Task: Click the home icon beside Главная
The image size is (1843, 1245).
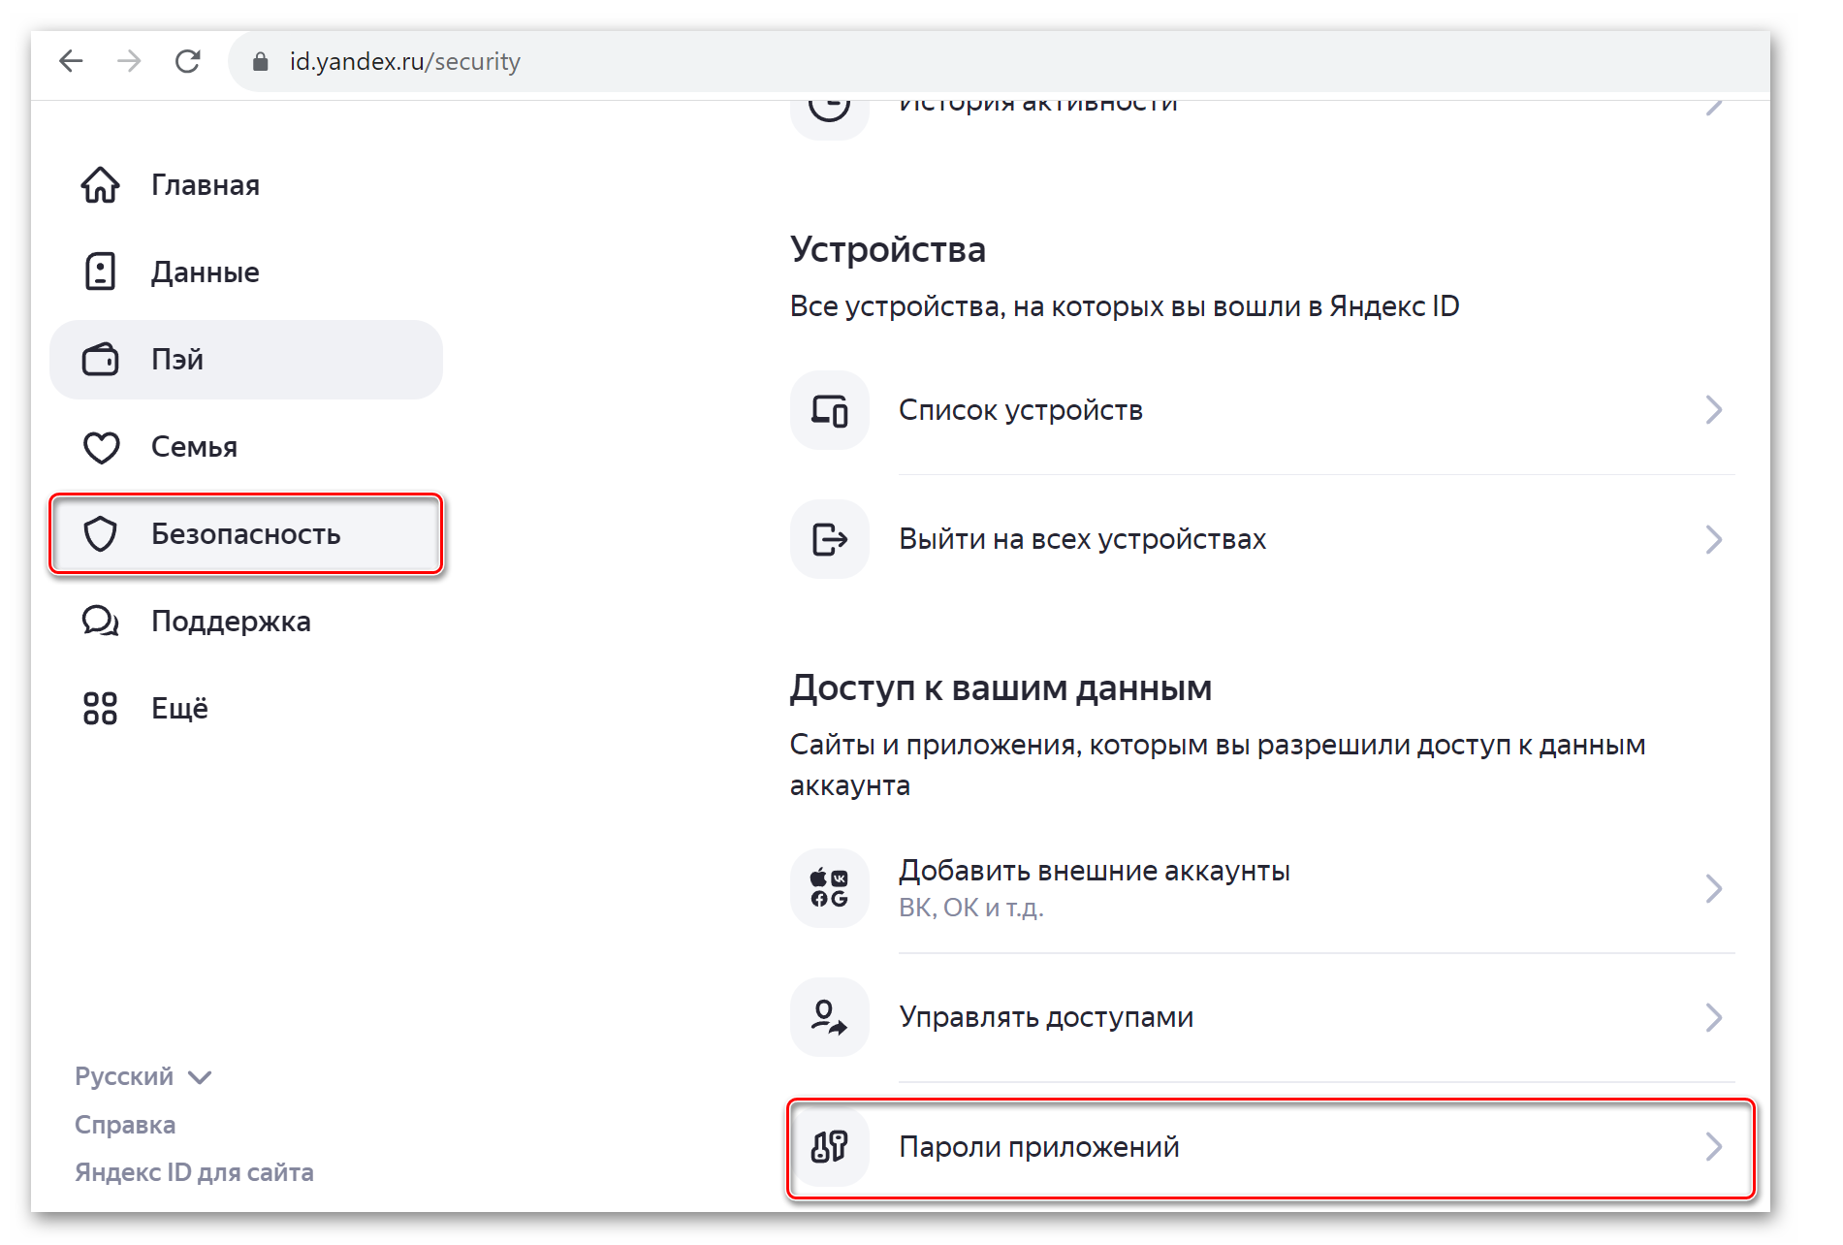Action: click(x=100, y=184)
